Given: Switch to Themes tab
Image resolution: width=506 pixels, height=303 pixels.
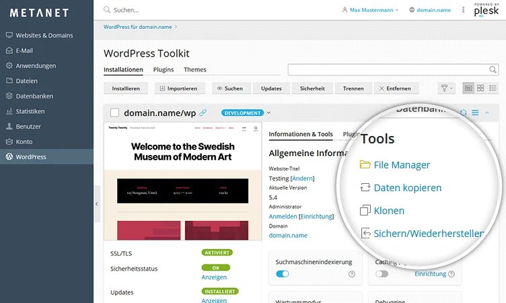Looking at the screenshot, I should (x=195, y=69).
